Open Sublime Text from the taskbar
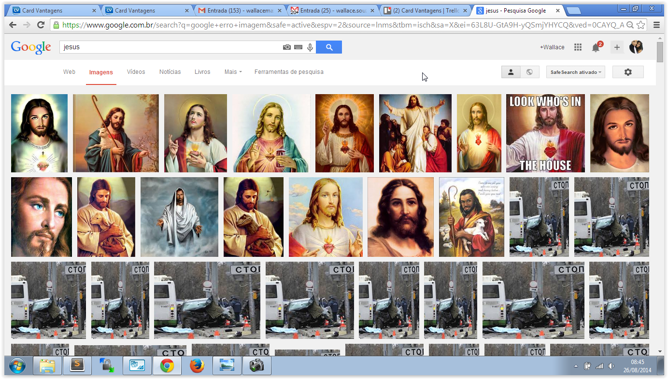Viewport: 668px width, 379px height. pyautogui.click(x=77, y=366)
